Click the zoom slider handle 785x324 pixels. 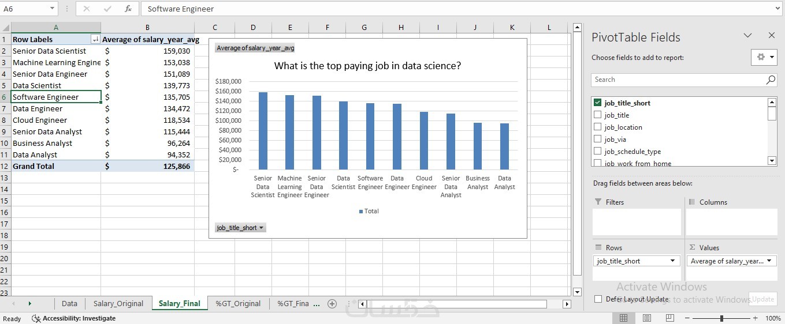[721, 318]
